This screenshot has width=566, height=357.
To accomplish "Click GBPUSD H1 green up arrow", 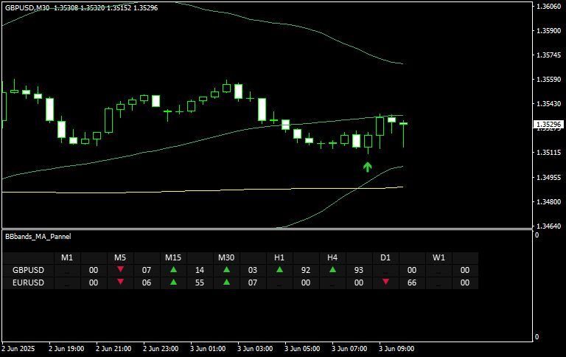I will click(x=279, y=270).
